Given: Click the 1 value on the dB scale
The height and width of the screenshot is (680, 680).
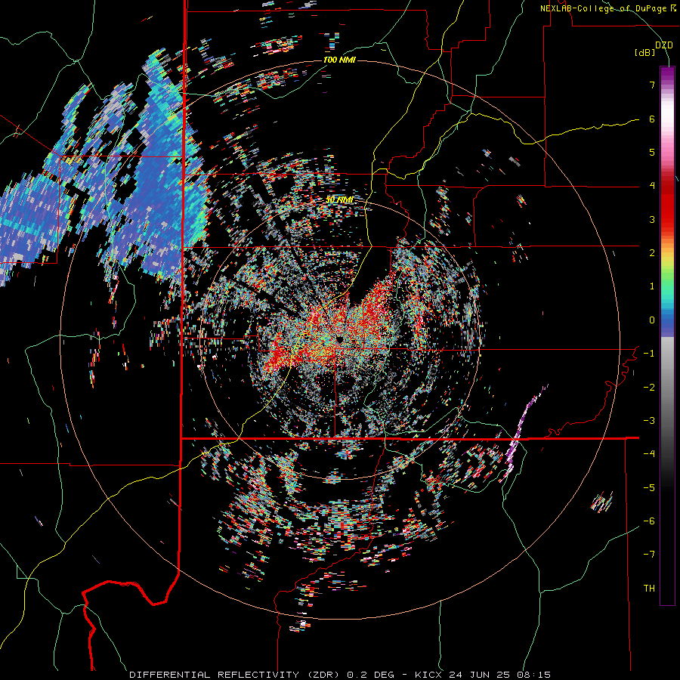Looking at the screenshot, I should click(652, 286).
